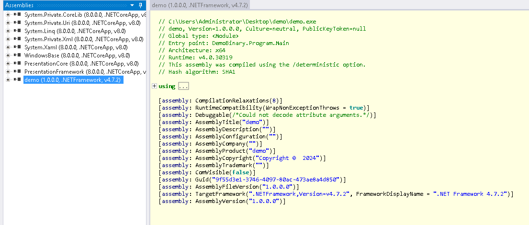Expand the System.Xaml assembly node
This screenshot has height=225, width=529.
[8, 47]
